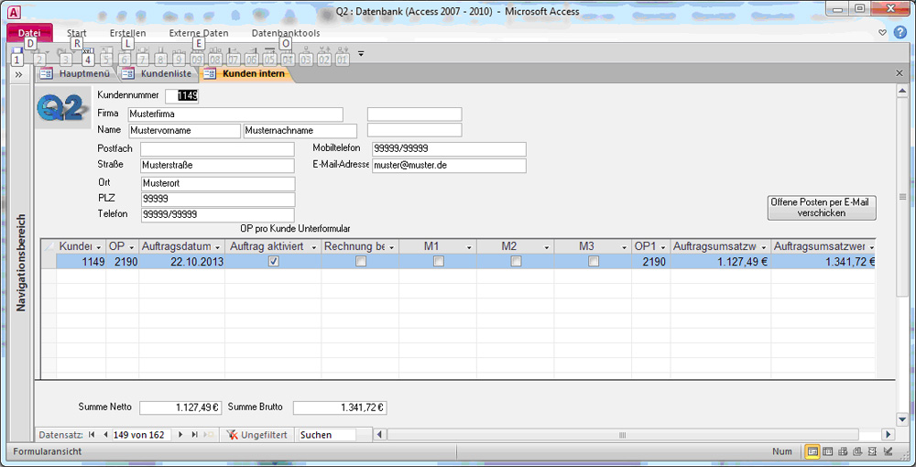Switch to the Kundenliste document tab
The image size is (916, 467).
click(158, 73)
